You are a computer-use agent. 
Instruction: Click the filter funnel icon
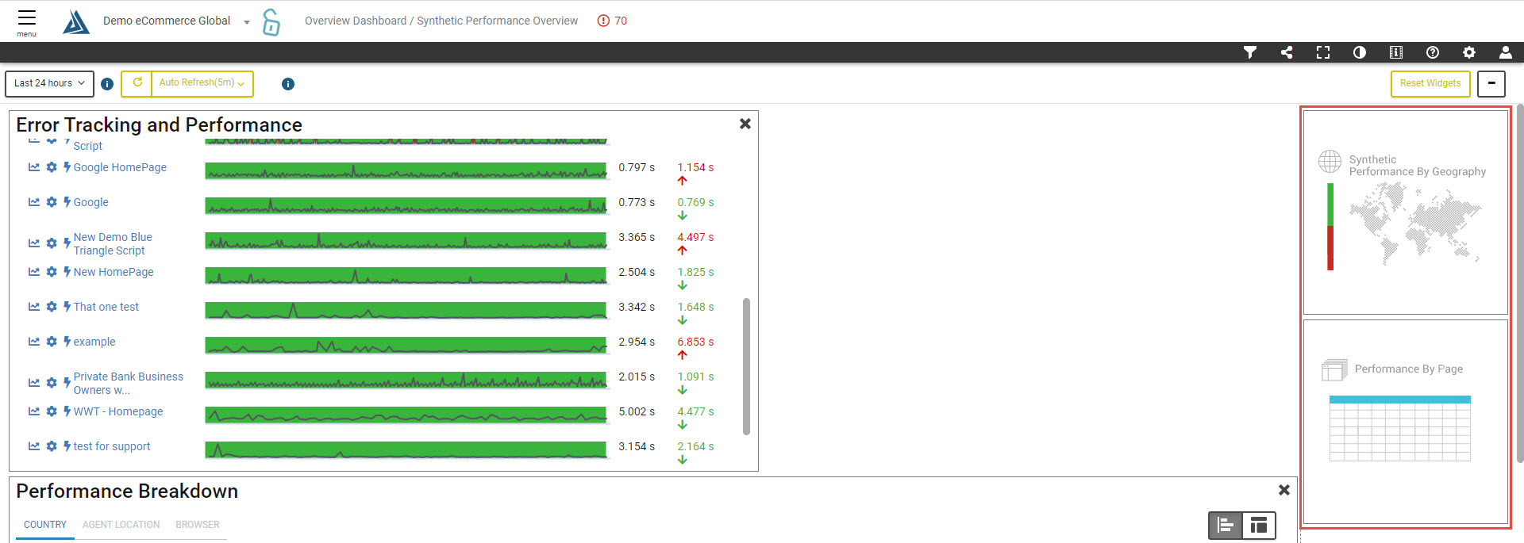pyautogui.click(x=1250, y=52)
